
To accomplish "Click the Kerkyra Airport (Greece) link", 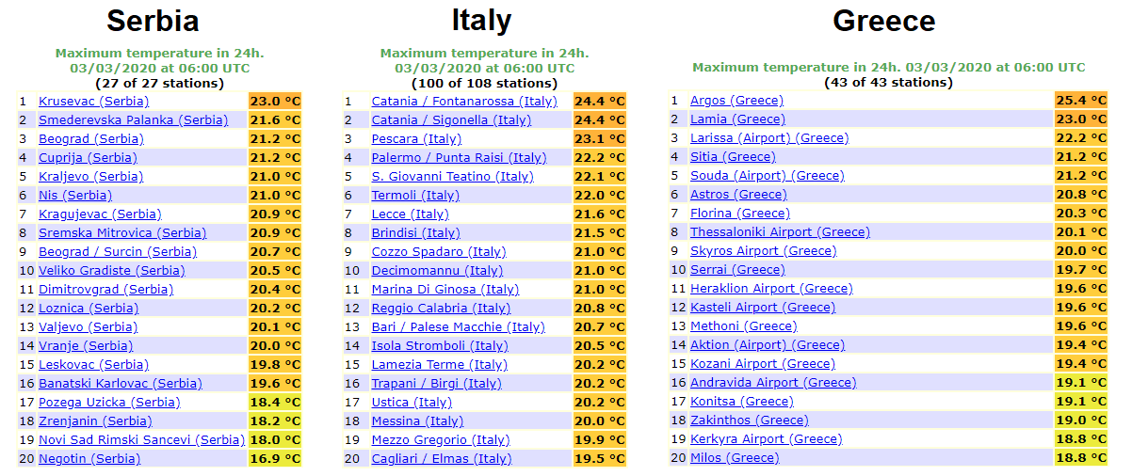I will [x=766, y=439].
